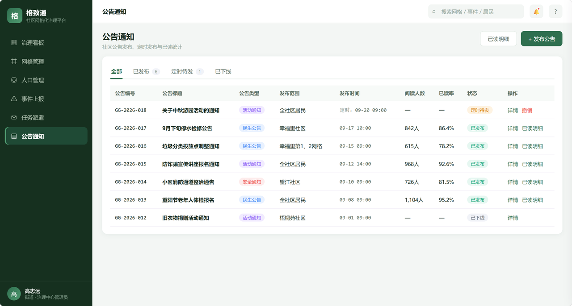Open 已读明细 for GG-2026-016

pyautogui.click(x=533, y=146)
